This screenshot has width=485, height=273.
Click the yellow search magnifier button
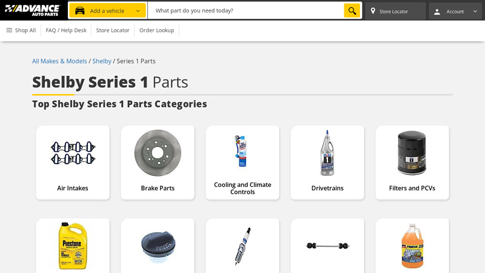point(352,11)
